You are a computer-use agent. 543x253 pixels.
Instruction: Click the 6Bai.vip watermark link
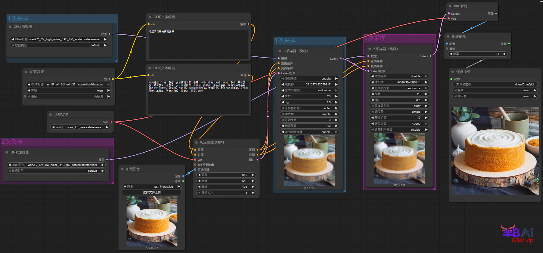pyautogui.click(x=522, y=240)
